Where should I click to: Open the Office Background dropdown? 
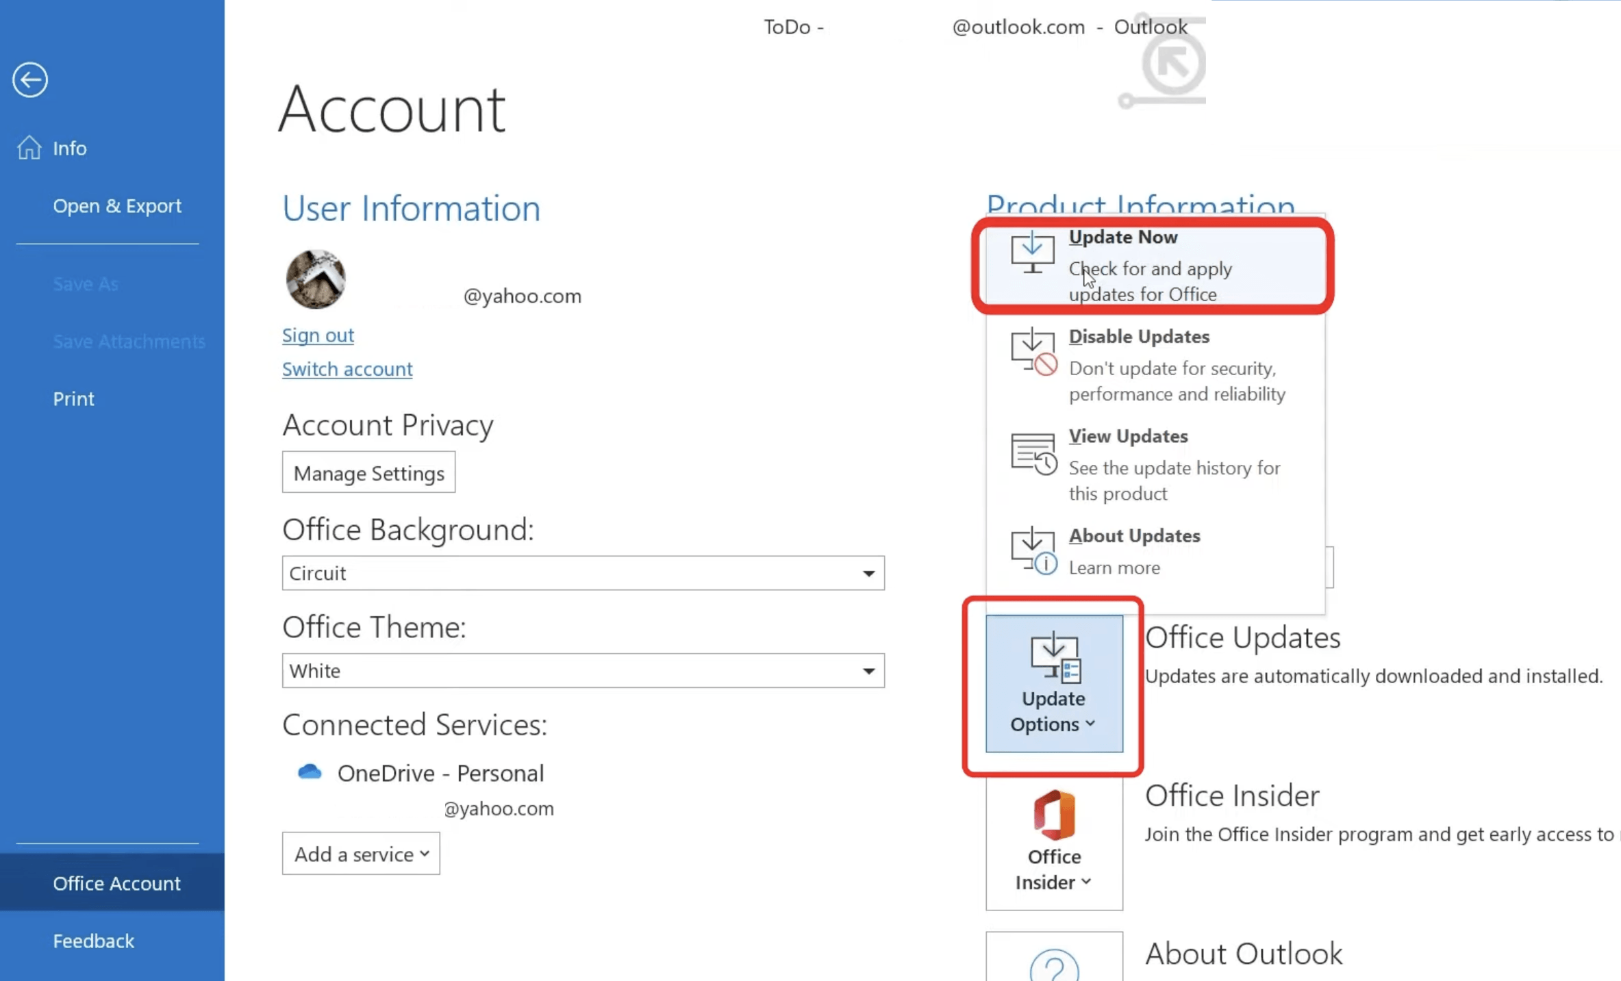click(x=583, y=573)
